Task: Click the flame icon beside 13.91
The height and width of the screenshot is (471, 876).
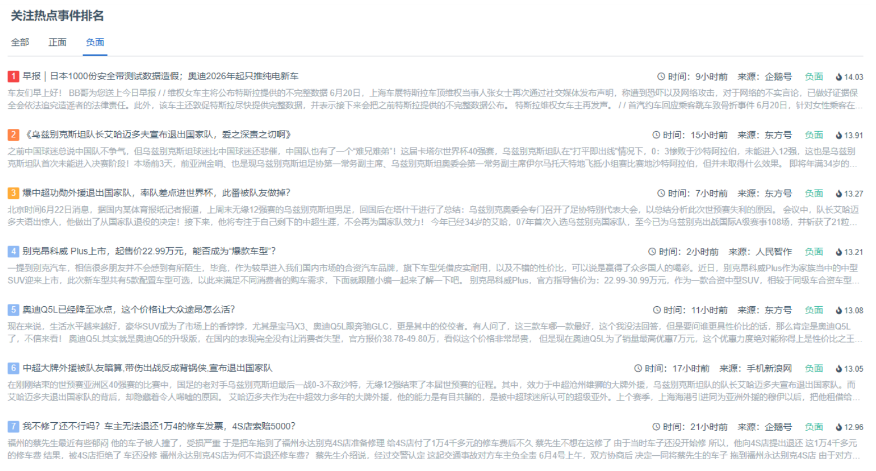Action: pyautogui.click(x=839, y=135)
